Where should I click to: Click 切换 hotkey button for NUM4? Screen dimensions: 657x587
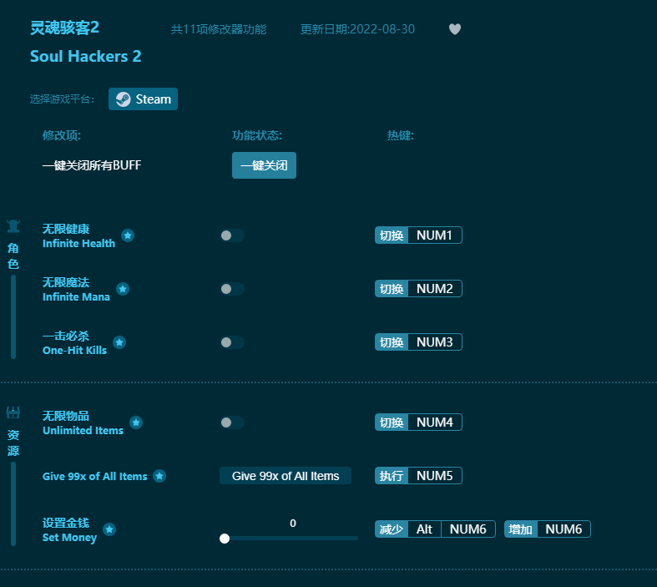[x=392, y=422]
